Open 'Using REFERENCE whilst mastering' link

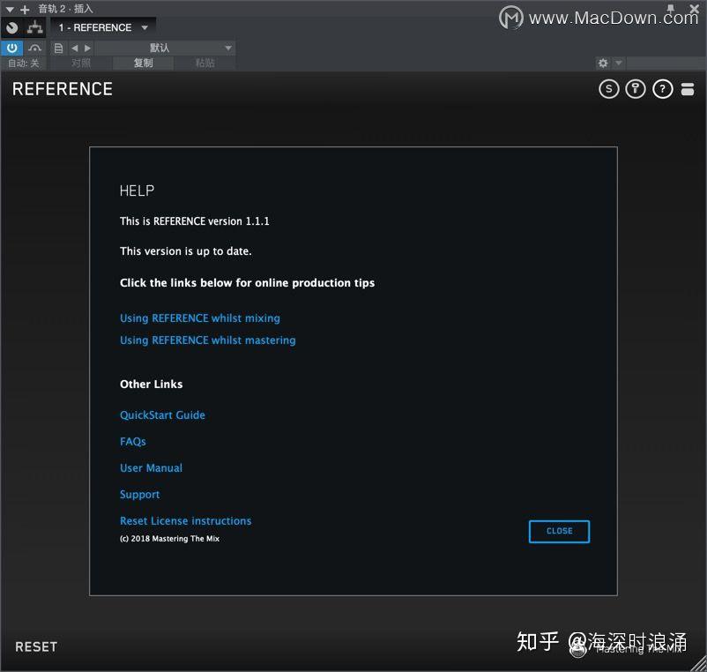click(208, 340)
